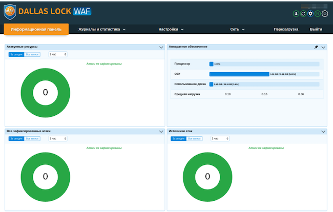Viewport: 333px width, 212px height.
Task: Click the Атакуемые ресурсы panel title
Action: coord(22,47)
